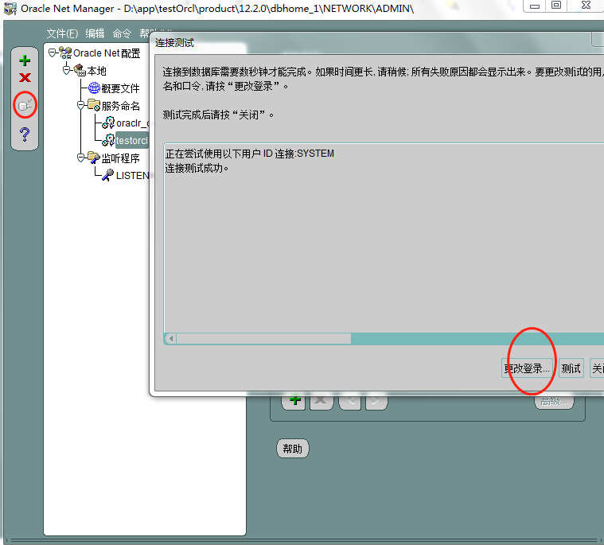
Task: Click the test service connection icon in left toolbar
Action: coord(25,105)
